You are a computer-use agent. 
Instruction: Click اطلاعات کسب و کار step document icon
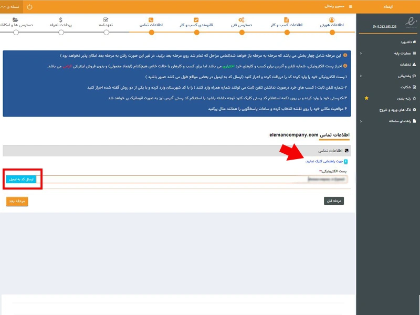(286, 19)
